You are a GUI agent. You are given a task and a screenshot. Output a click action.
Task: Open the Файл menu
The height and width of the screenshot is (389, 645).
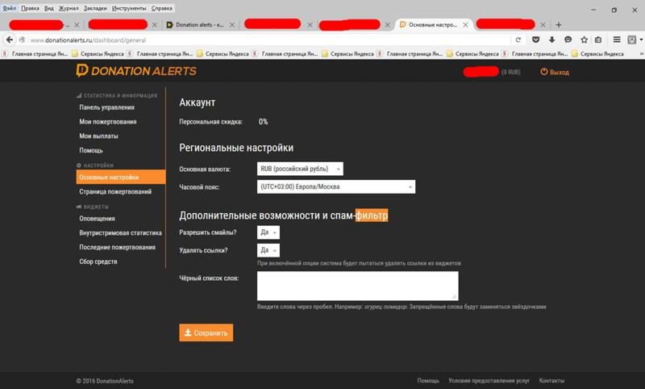(x=9, y=8)
